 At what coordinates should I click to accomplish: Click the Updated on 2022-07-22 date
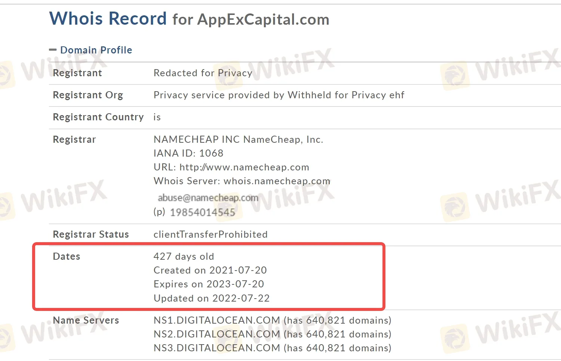[x=211, y=298]
